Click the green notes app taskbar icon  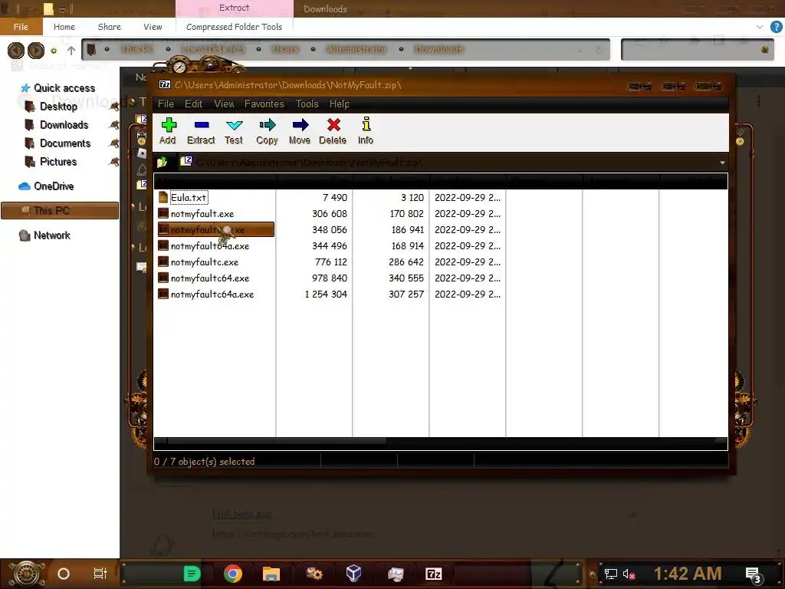coord(192,574)
